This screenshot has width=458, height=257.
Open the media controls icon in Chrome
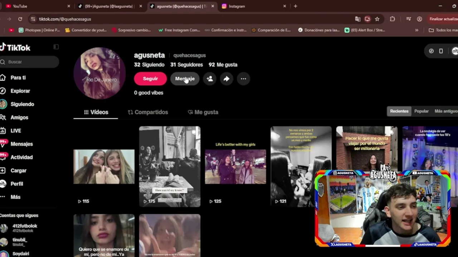(409, 19)
